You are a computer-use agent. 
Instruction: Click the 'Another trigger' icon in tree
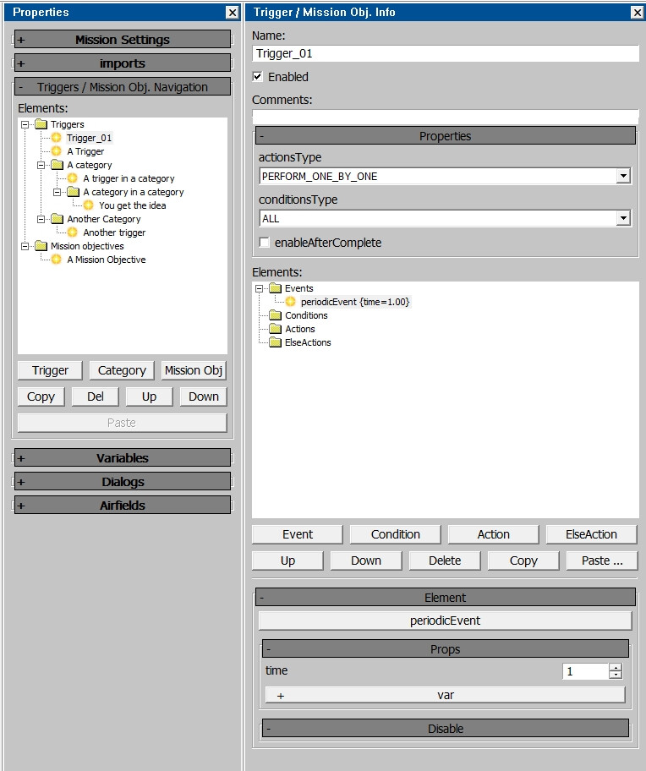[x=73, y=232]
